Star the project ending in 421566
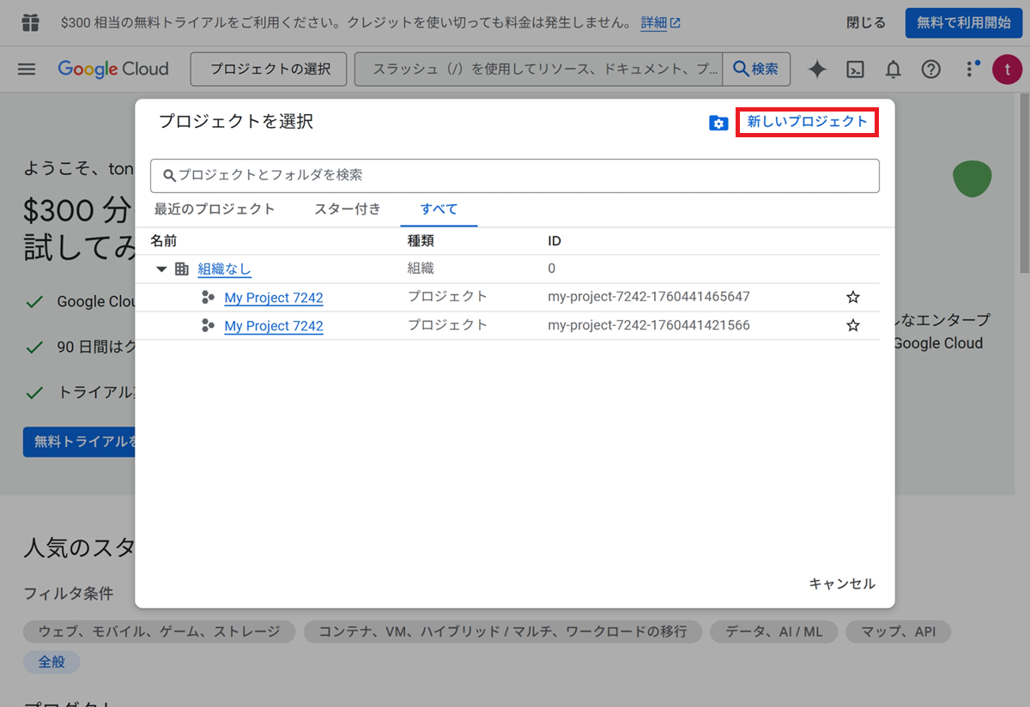 852,326
